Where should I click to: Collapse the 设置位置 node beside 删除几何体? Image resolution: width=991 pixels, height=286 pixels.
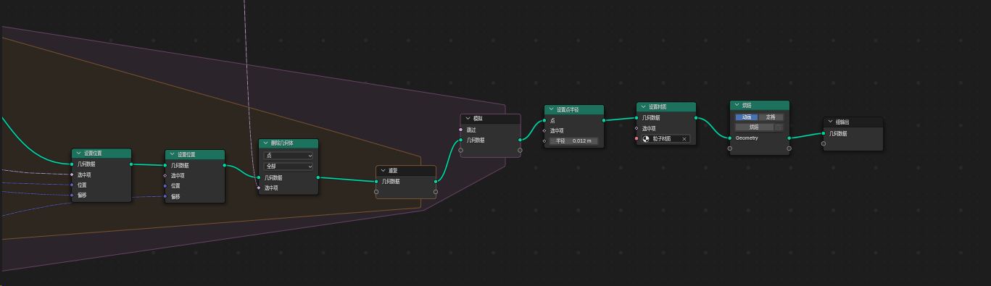(171, 154)
